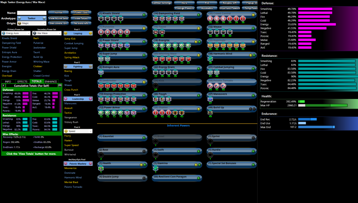Toggle the Sprint inherent power indicator

click(x=253, y=138)
